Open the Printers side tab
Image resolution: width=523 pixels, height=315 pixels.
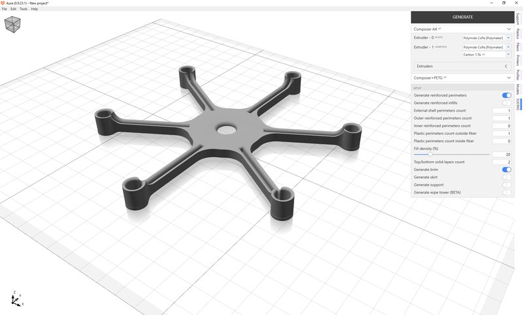click(518, 61)
